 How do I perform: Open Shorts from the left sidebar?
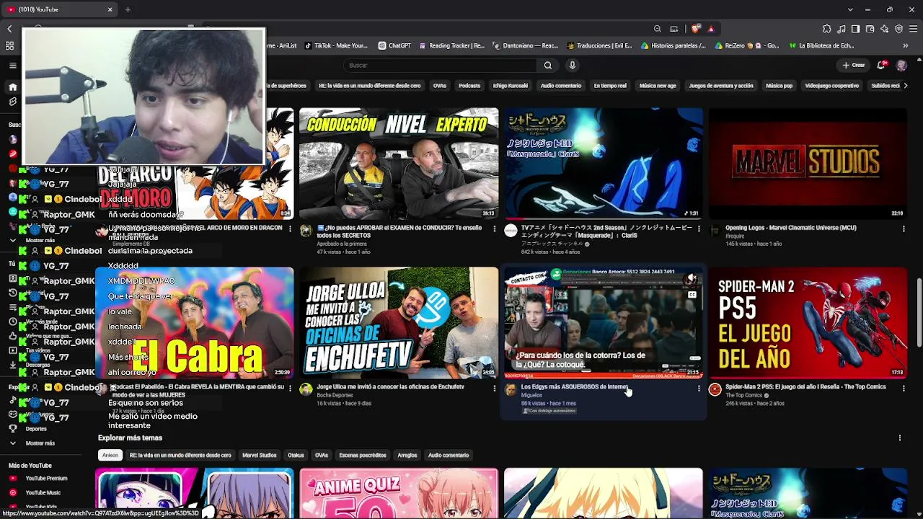pos(12,102)
